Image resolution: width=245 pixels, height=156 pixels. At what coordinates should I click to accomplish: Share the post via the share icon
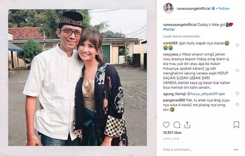coord(187,125)
